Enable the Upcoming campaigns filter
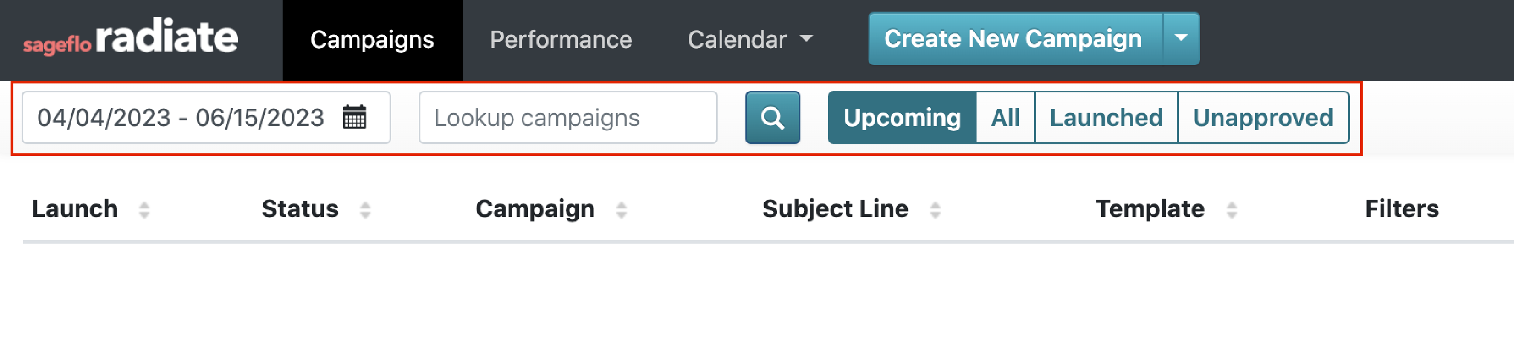Image resolution: width=1514 pixels, height=341 pixels. pos(903,117)
